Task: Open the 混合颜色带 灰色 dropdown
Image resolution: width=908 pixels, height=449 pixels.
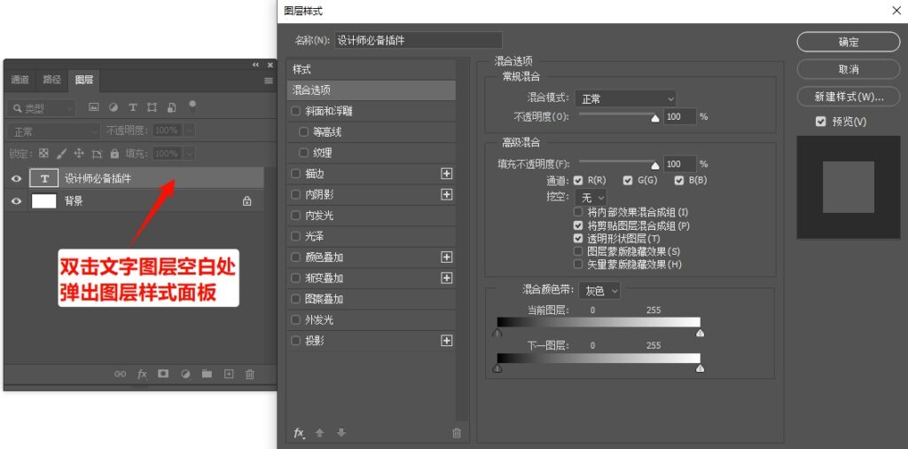Action: pyautogui.click(x=599, y=290)
